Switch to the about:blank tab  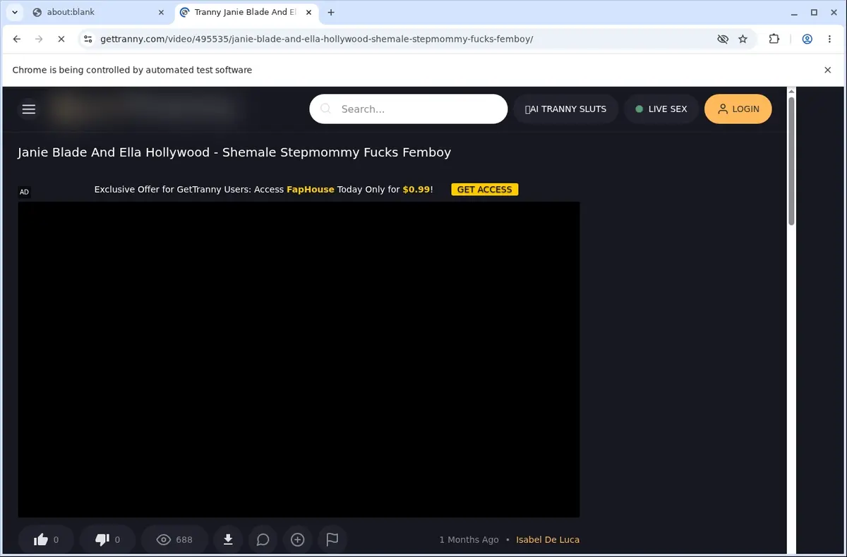(99, 12)
